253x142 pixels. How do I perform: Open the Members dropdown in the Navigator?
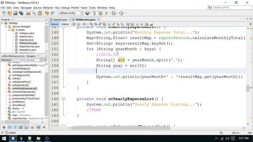(12, 60)
